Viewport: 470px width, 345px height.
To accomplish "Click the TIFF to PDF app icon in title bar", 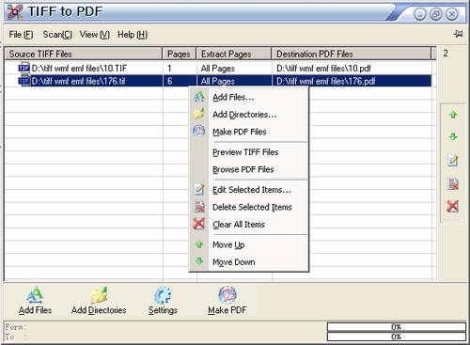I will pyautogui.click(x=15, y=12).
